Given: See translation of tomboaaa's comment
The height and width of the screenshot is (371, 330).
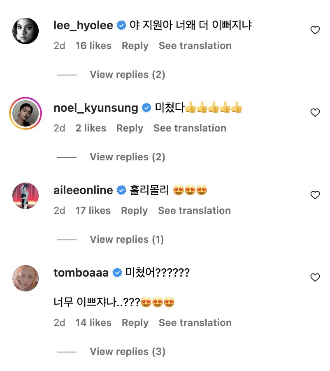Looking at the screenshot, I should coord(195,323).
